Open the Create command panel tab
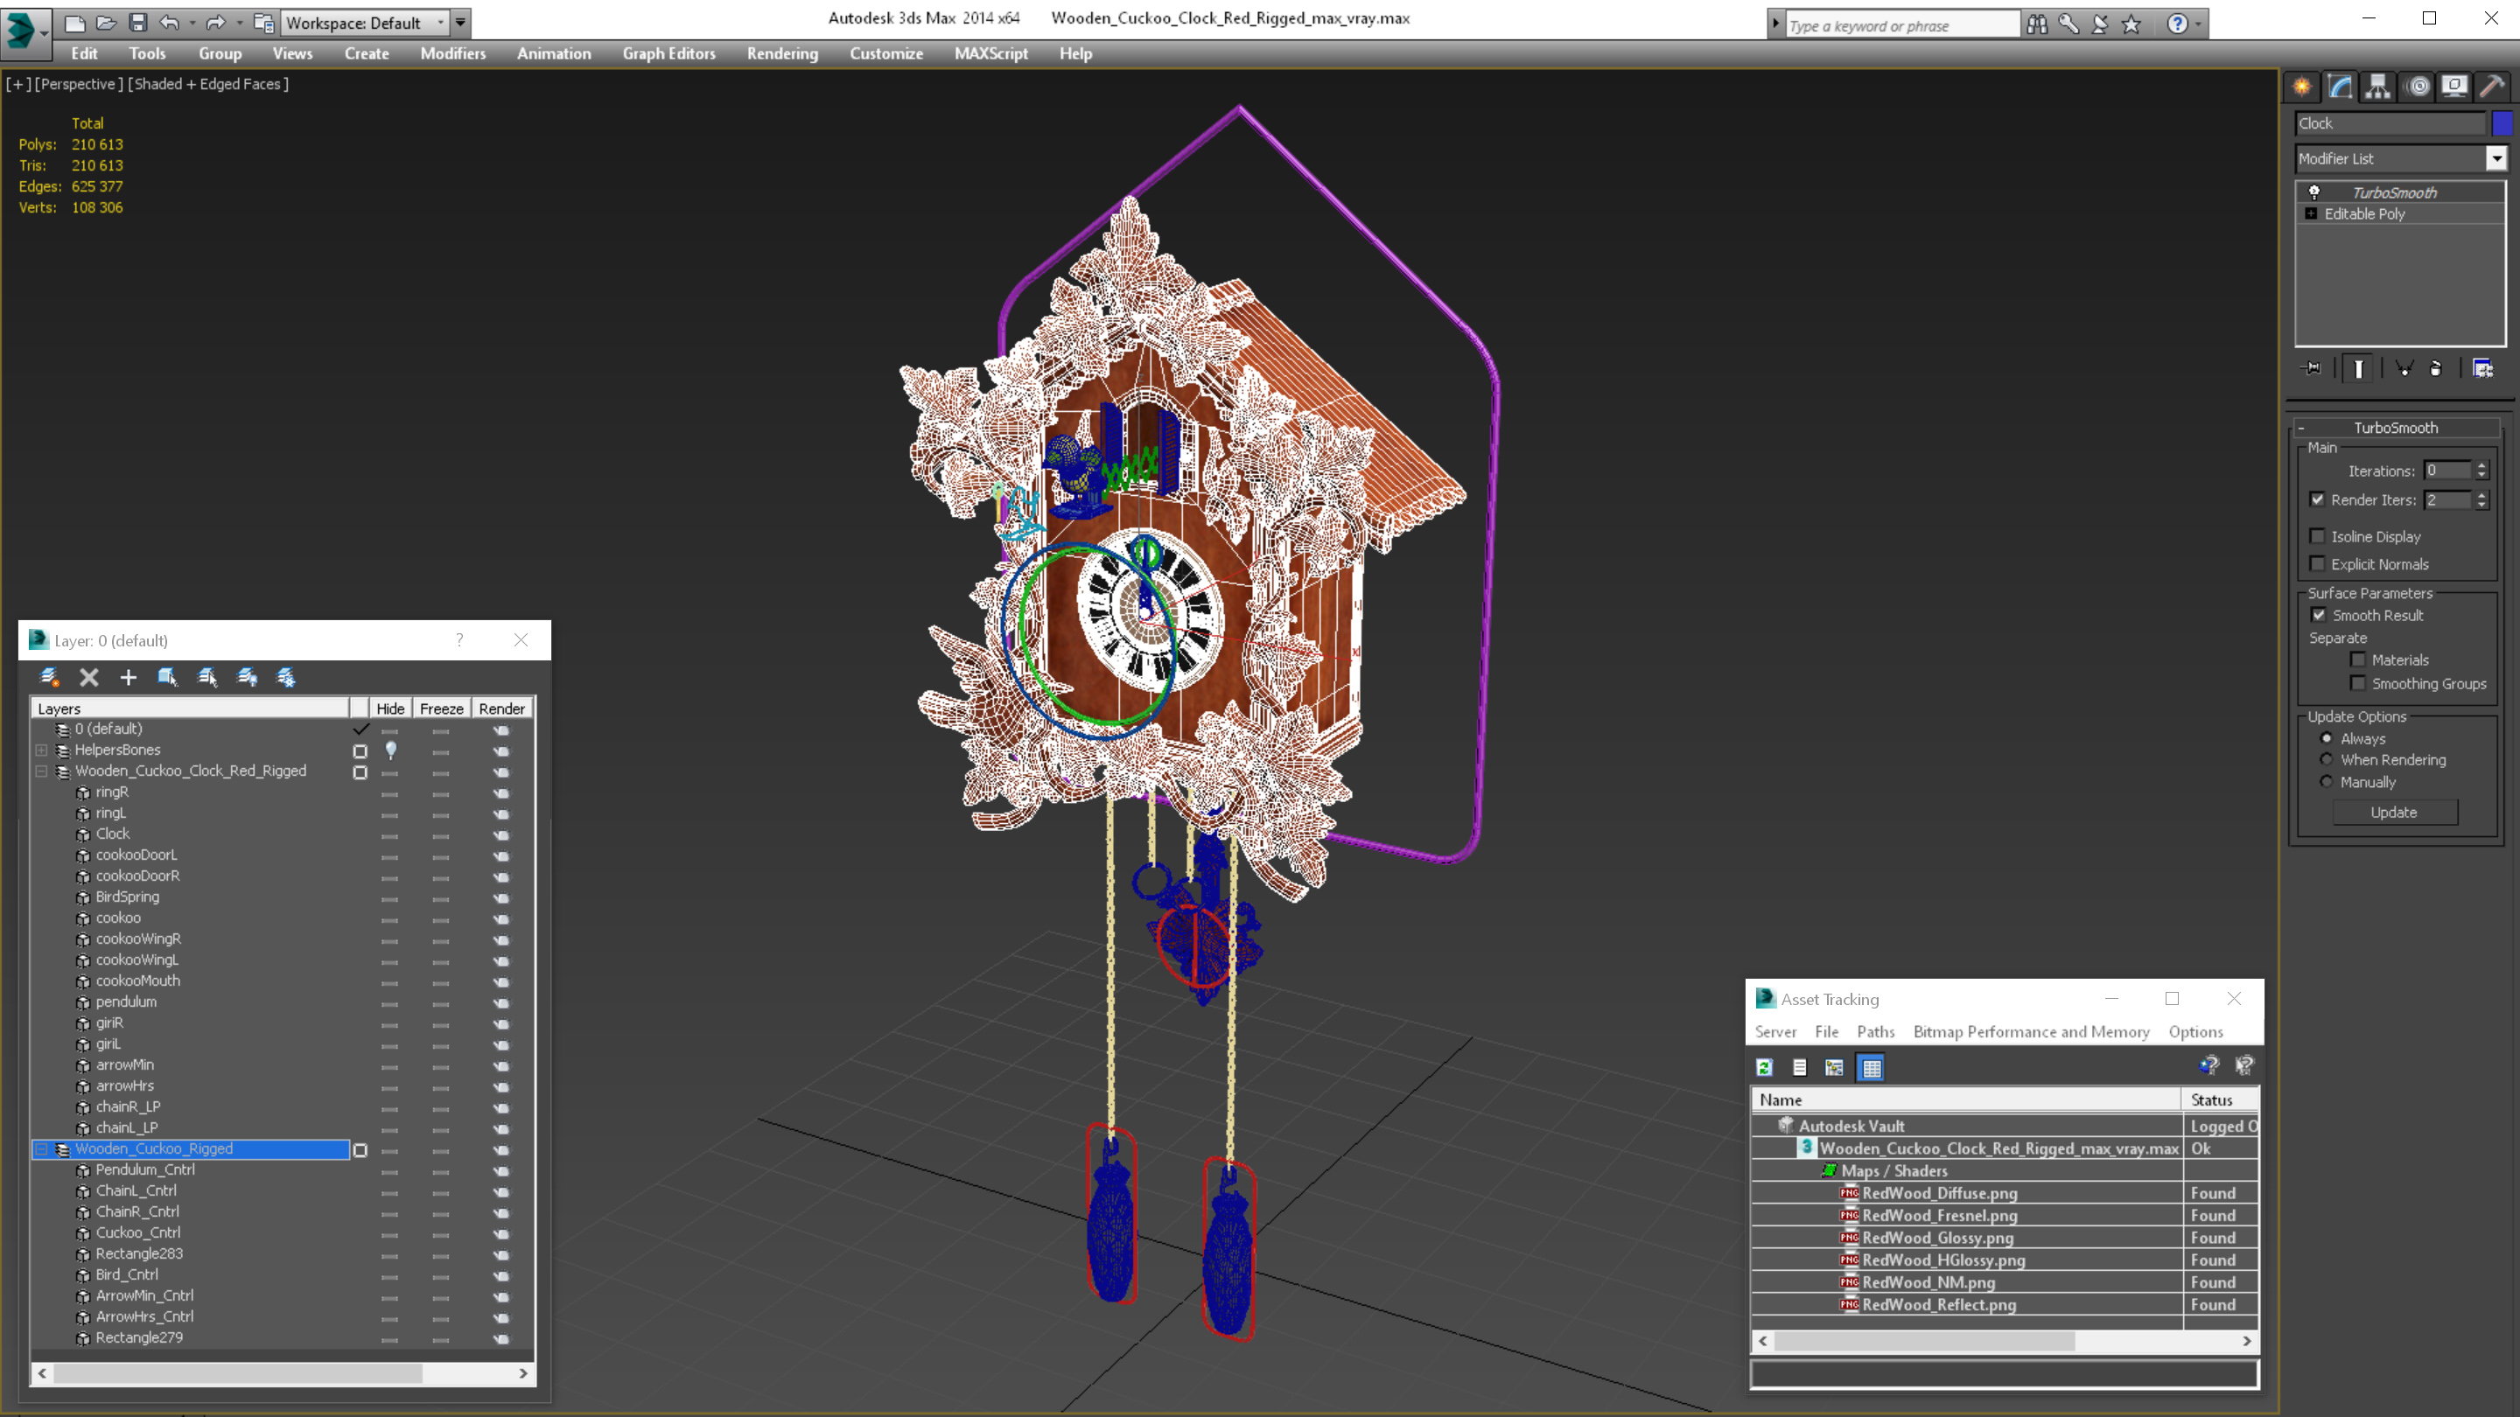 2302,86
